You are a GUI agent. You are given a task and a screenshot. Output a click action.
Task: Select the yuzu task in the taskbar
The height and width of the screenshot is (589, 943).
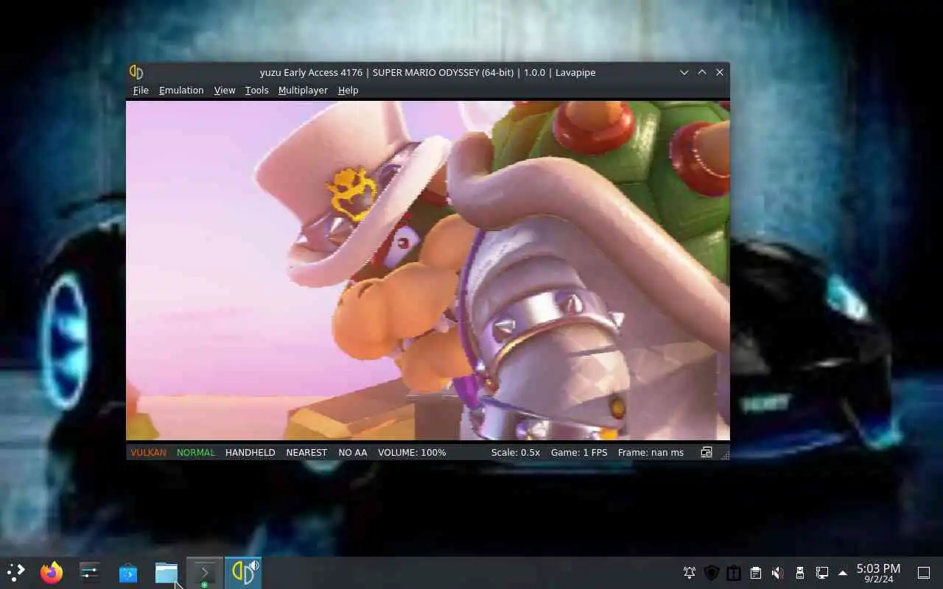tap(243, 572)
